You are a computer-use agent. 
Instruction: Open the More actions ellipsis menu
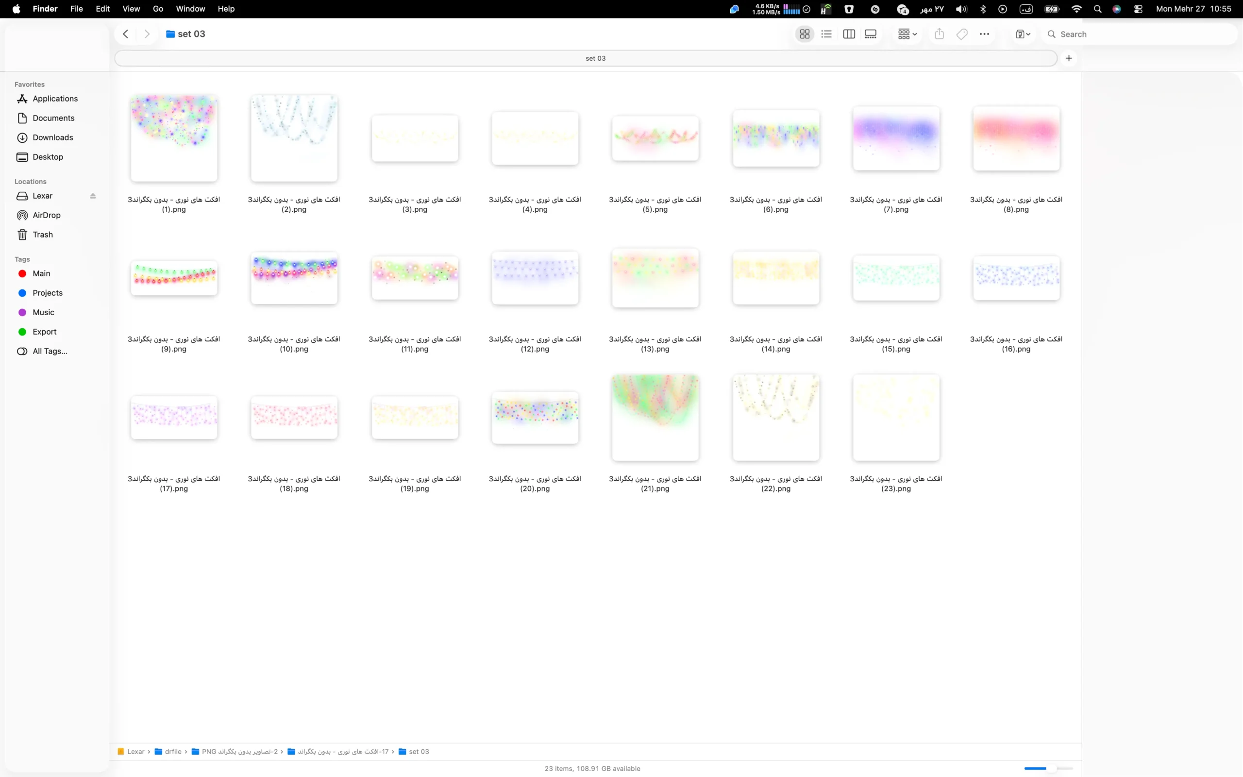tap(984, 34)
